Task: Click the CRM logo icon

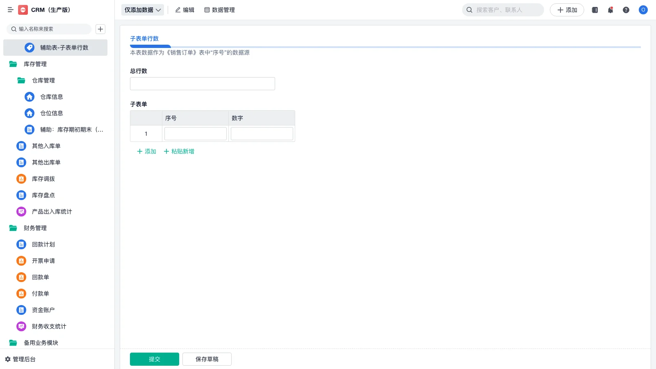Action: (23, 10)
